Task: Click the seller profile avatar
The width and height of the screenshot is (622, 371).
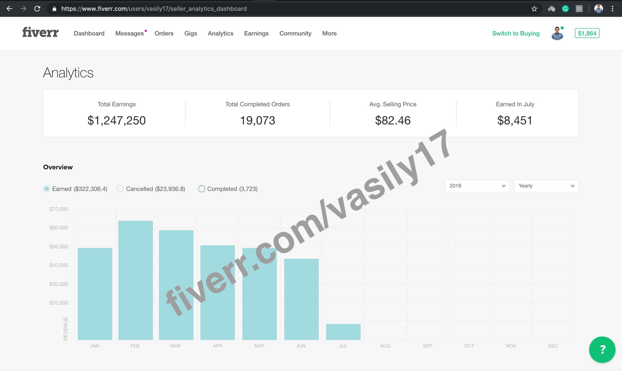Action: 557,33
